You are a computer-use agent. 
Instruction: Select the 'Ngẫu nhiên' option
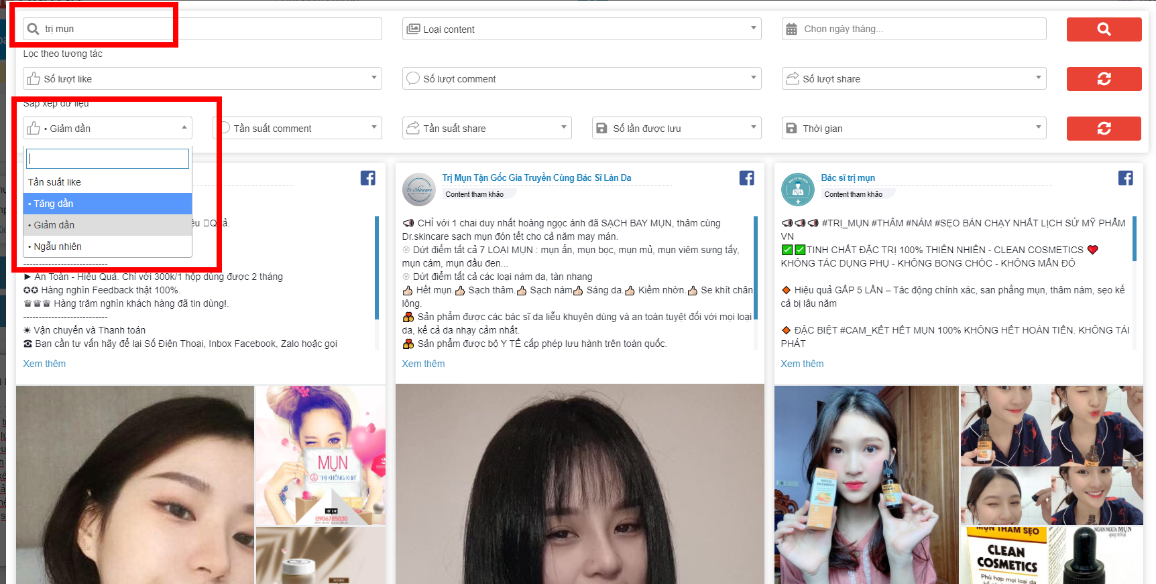[x=107, y=246]
